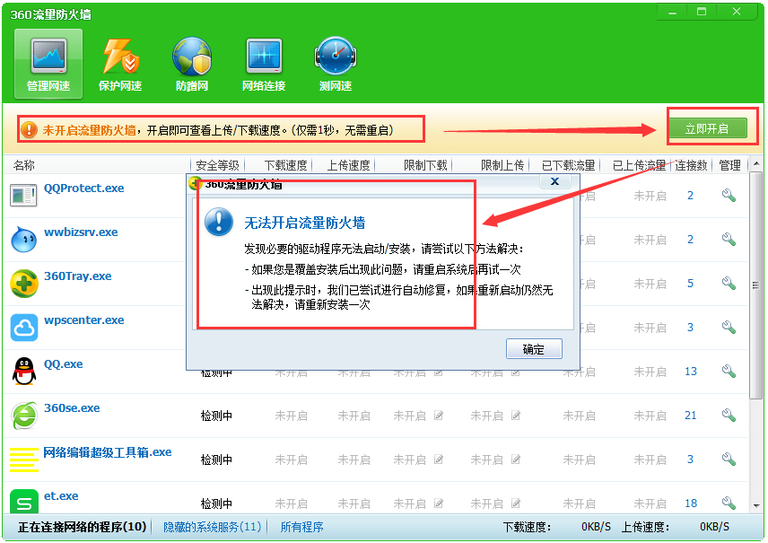The image size is (768, 543).
Task: Click connection count 13 for QQ.exe
Action: coord(691,372)
